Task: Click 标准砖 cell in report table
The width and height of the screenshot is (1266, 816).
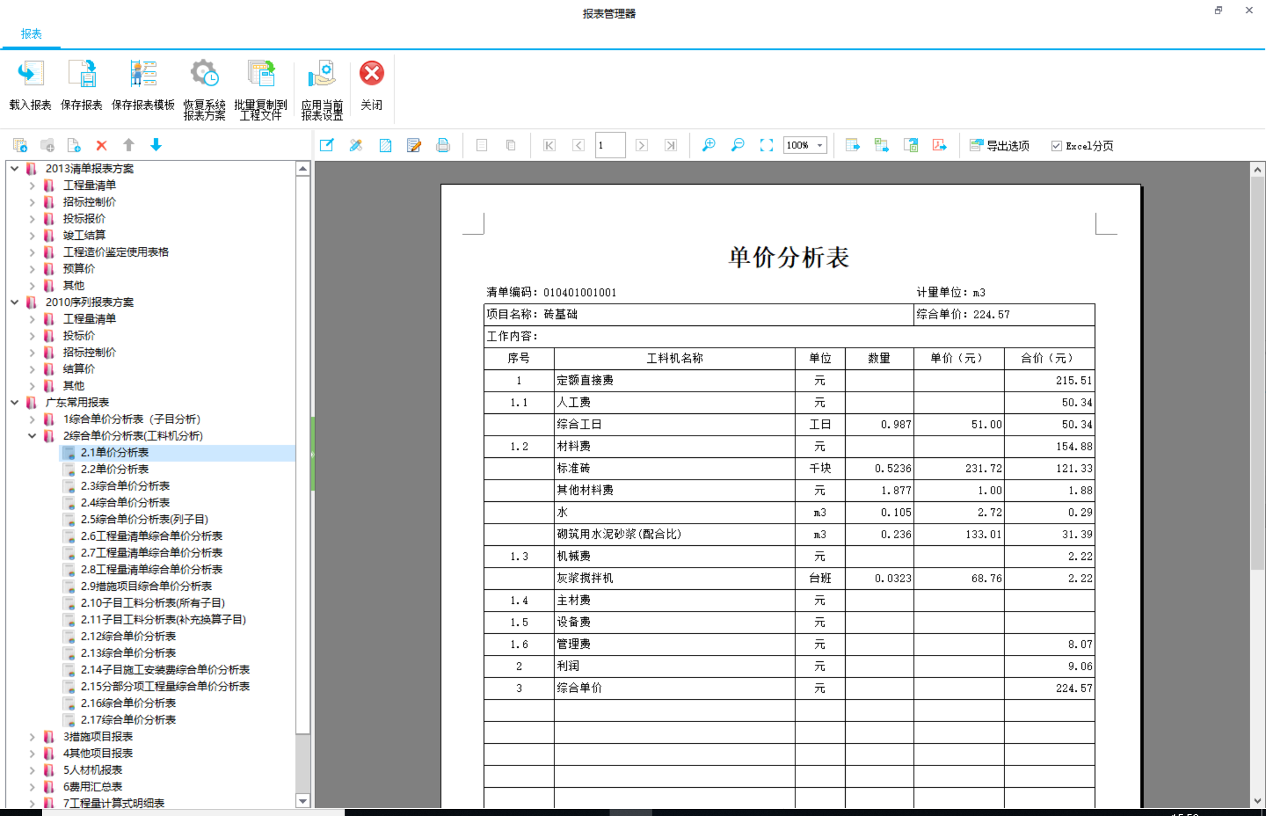Action: [674, 468]
